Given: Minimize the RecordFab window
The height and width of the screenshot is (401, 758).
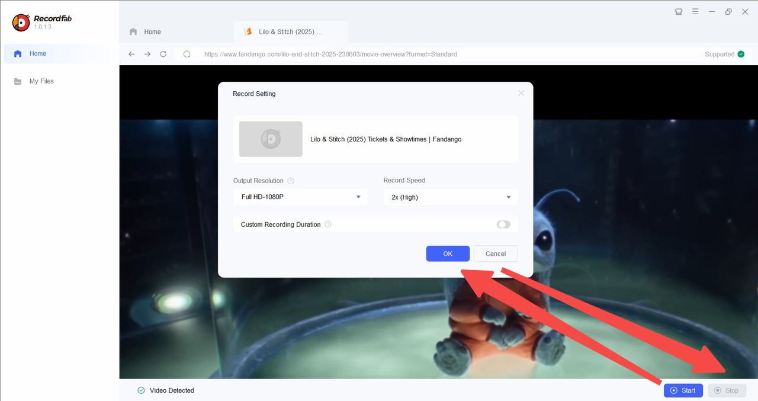Looking at the screenshot, I should pyautogui.click(x=712, y=12).
